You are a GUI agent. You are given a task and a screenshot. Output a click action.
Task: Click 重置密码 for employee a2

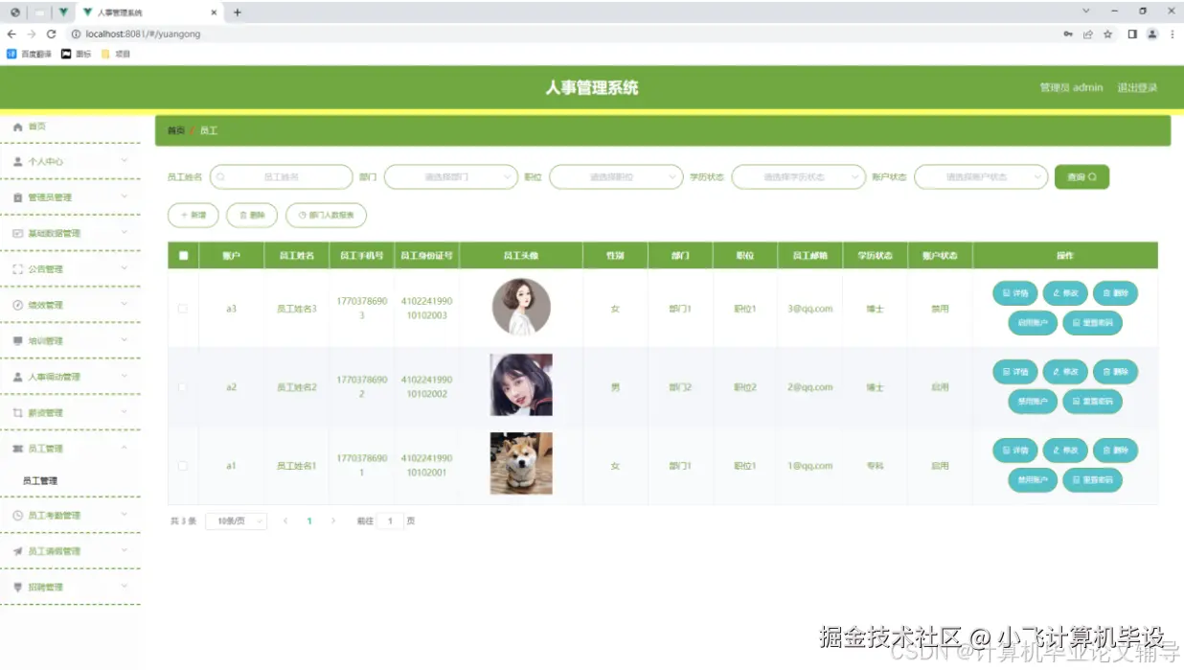[x=1092, y=402]
